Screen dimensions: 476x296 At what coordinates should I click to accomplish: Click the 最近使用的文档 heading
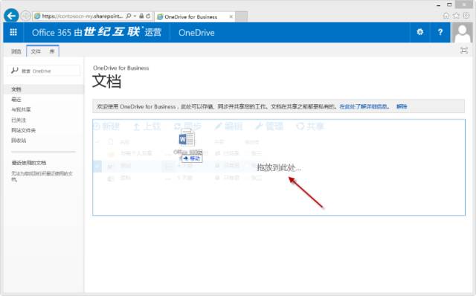tap(29, 163)
